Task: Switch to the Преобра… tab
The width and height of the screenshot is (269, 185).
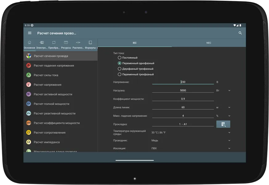Action: pos(54,45)
